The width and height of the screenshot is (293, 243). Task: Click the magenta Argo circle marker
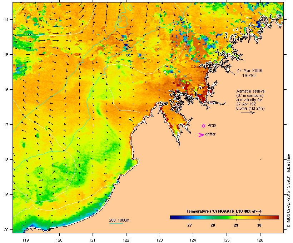204,126
